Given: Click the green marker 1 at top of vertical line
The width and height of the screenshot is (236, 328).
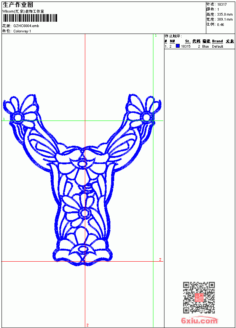Looking at the screenshot, I should click(x=156, y=36).
